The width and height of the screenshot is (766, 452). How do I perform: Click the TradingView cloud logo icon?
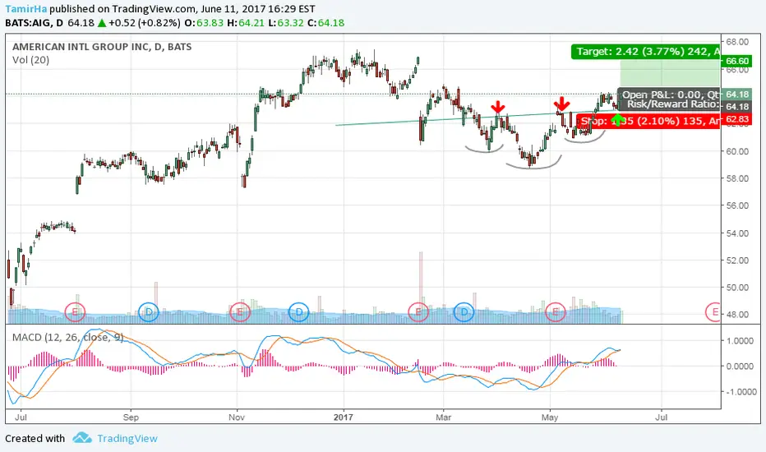click(82, 438)
